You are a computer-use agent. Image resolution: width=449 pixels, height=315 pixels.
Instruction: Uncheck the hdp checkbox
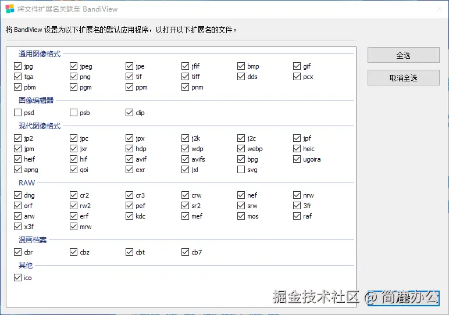[130, 149]
